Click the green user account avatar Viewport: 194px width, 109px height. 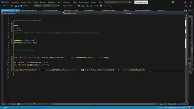pos(173,2)
